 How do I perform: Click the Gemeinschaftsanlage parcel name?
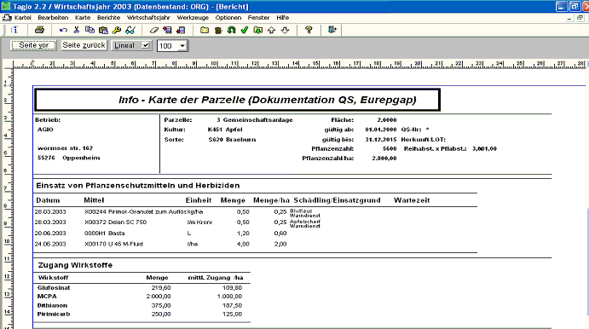(x=257, y=120)
